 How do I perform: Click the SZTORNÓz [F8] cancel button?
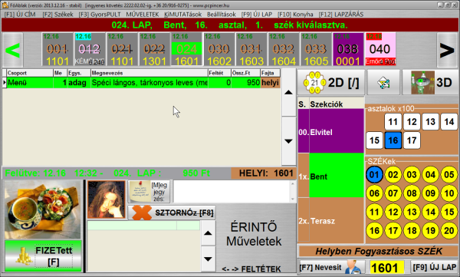click(x=172, y=213)
